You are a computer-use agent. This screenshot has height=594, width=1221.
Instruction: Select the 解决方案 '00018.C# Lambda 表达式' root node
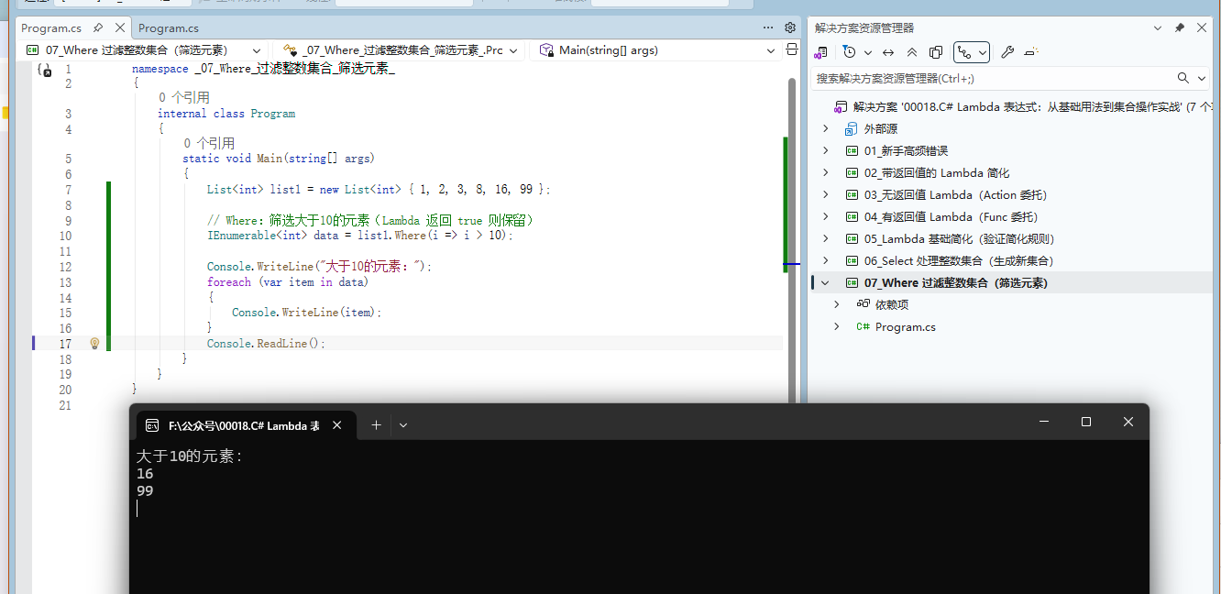pos(1023,107)
